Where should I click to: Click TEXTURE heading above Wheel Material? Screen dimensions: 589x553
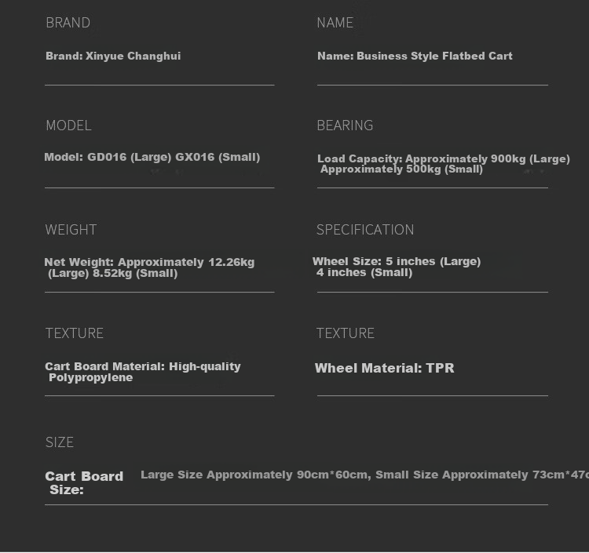(346, 333)
